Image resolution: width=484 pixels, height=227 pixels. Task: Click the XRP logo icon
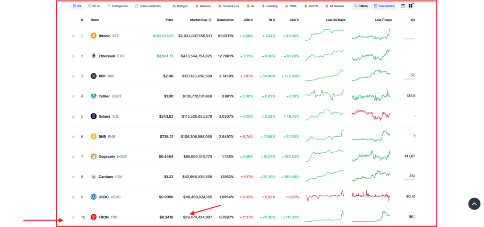click(x=94, y=76)
